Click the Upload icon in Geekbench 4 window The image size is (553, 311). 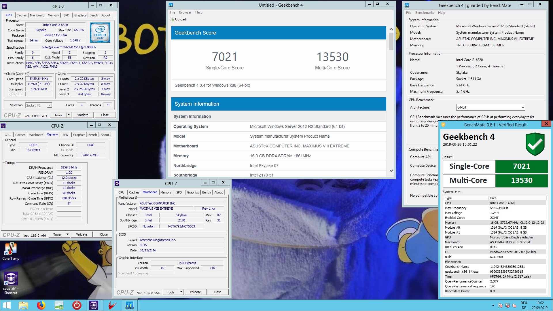(x=172, y=19)
